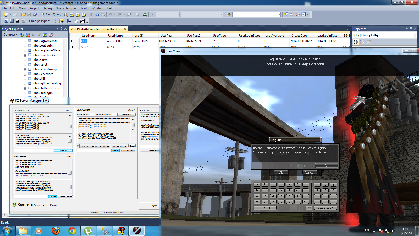
Task: Click Ok on the invalid password message
Action: click(x=326, y=165)
